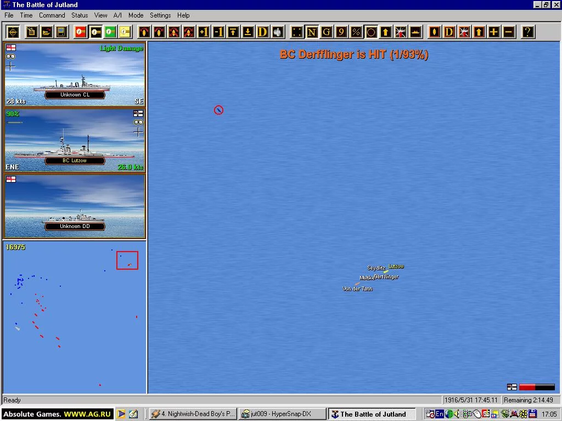Click the first ship turn icon after clocks
The height and width of the screenshot is (421, 562).
coord(144,32)
